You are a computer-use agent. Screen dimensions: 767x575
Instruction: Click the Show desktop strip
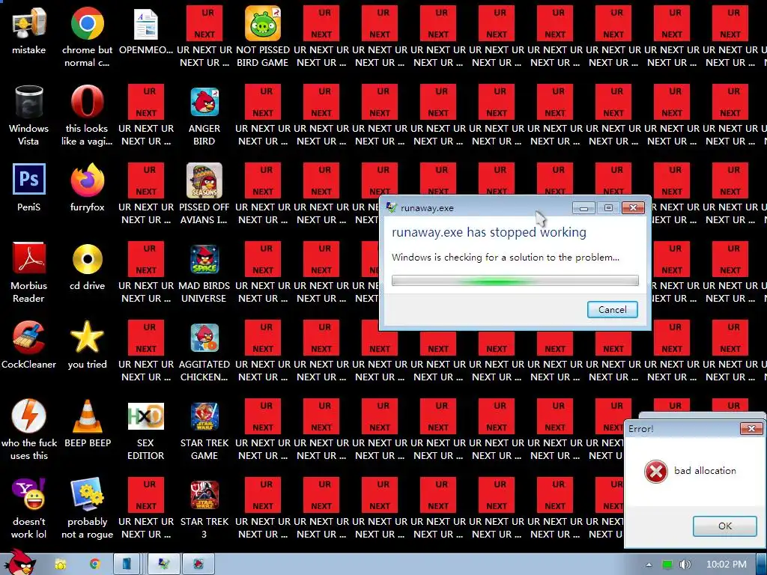[x=762, y=565]
